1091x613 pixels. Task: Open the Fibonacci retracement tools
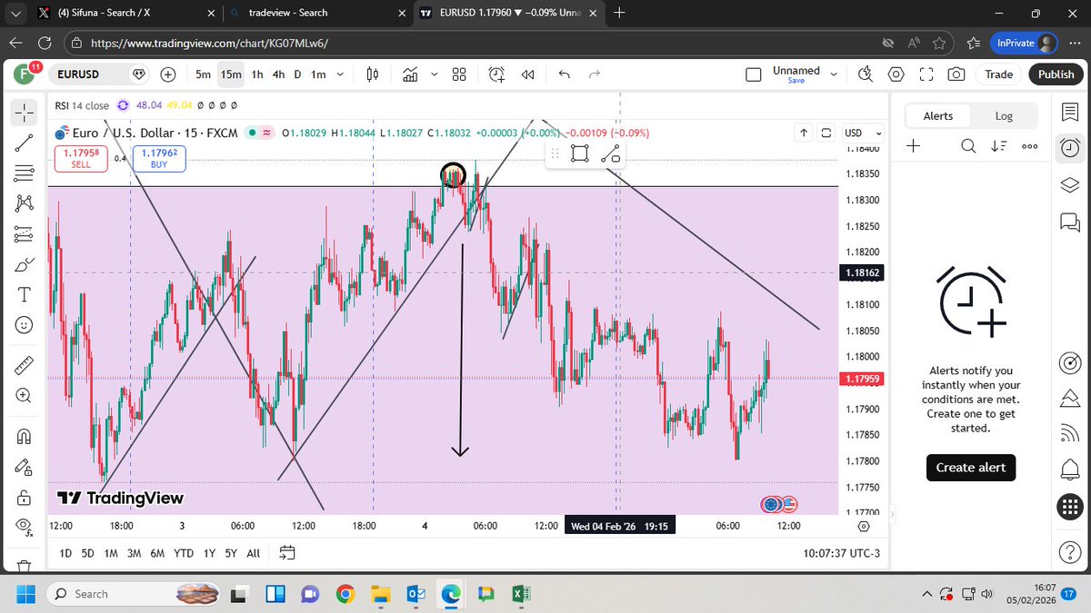coord(25,173)
